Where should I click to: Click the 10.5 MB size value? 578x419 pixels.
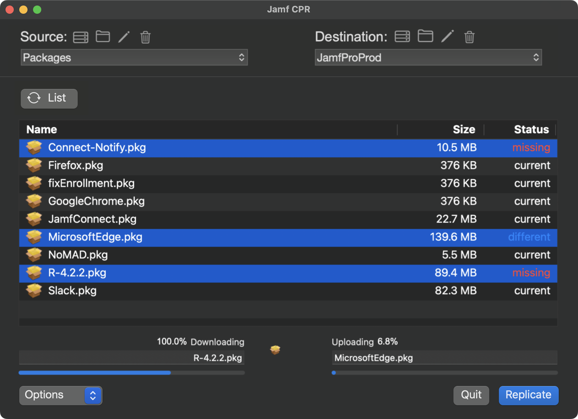[x=457, y=148]
